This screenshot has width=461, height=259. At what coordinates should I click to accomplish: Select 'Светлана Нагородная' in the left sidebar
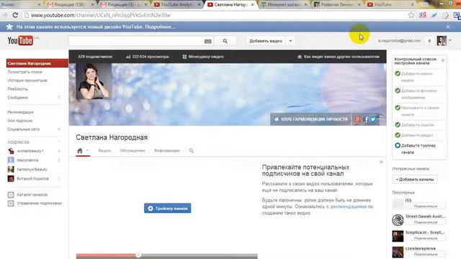(x=37, y=63)
